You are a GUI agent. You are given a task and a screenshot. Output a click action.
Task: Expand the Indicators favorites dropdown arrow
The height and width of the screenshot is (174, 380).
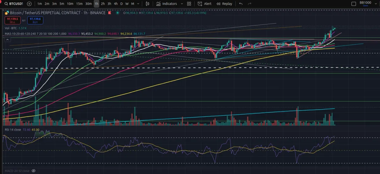pos(182,4)
